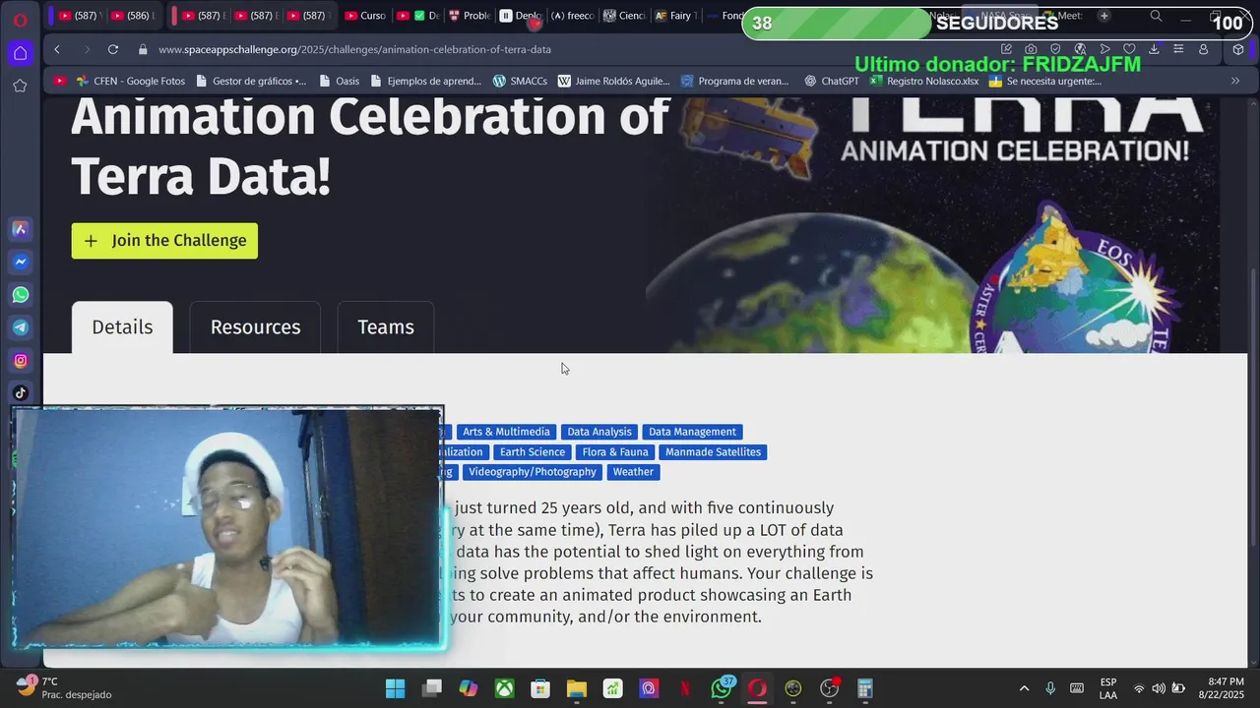
Task: Click ESP LAA language indicator
Action: point(1107,688)
